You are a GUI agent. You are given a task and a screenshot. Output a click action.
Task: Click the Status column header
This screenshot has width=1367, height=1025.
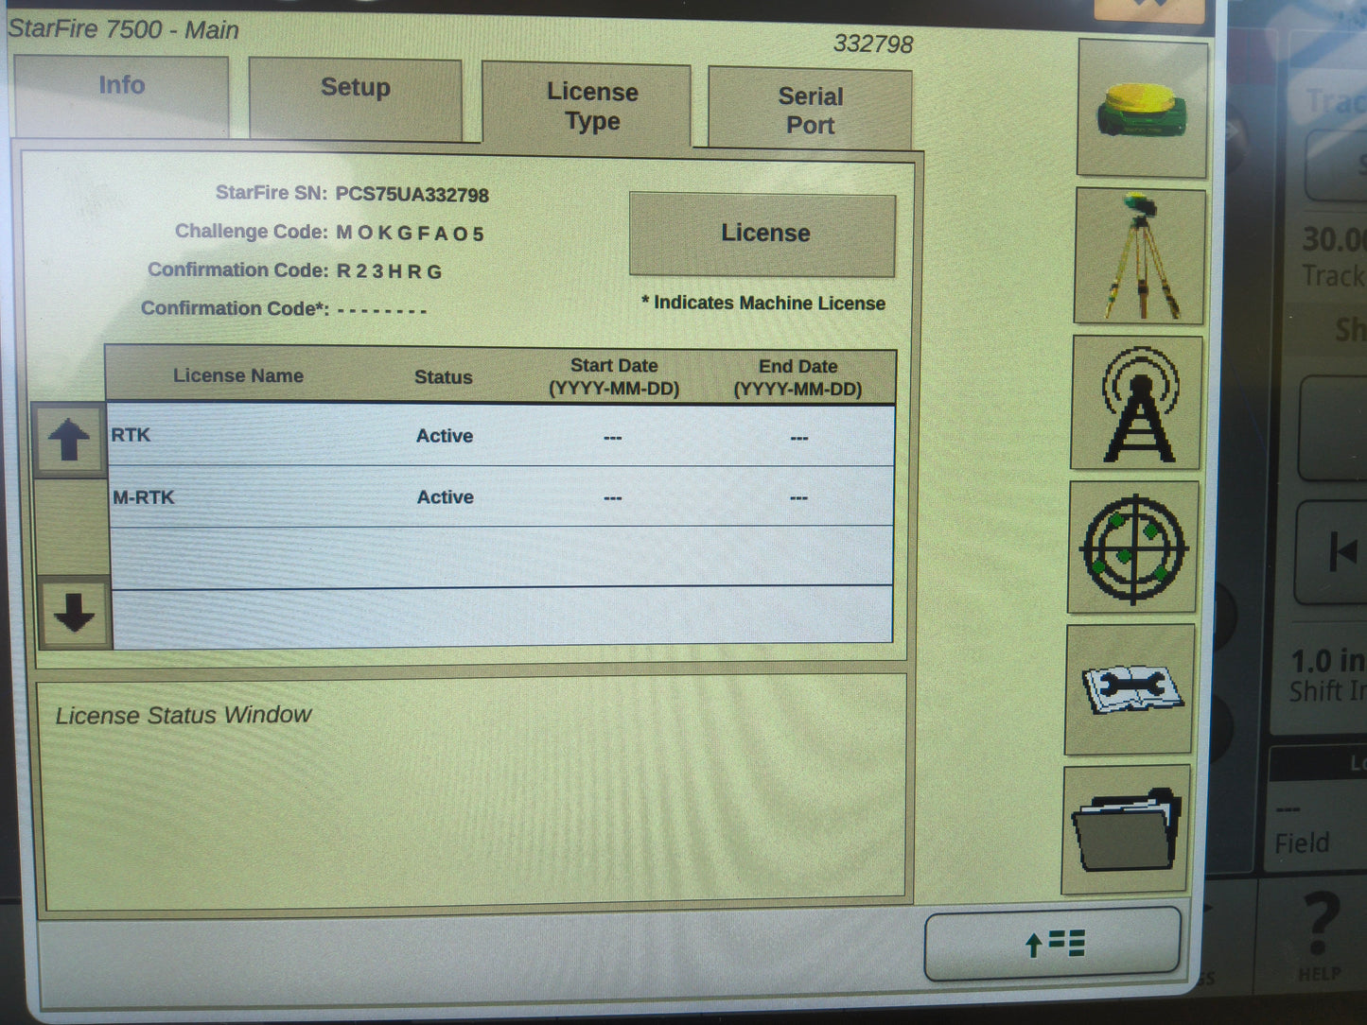(443, 377)
